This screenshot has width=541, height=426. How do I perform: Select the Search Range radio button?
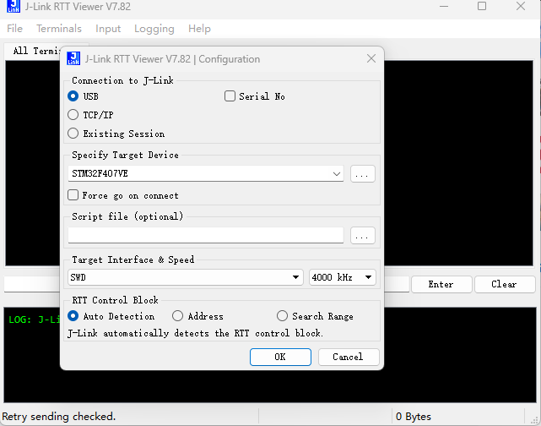coord(282,316)
